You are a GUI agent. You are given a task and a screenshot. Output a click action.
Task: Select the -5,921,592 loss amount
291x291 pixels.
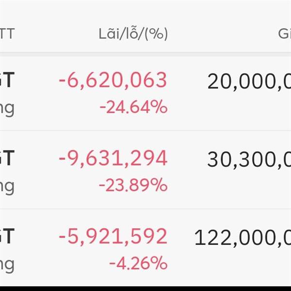(113, 237)
